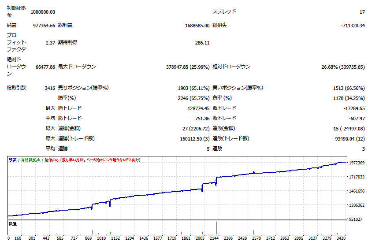
Task: Click the 総利益 value 1688685.00
Action: [197, 26]
